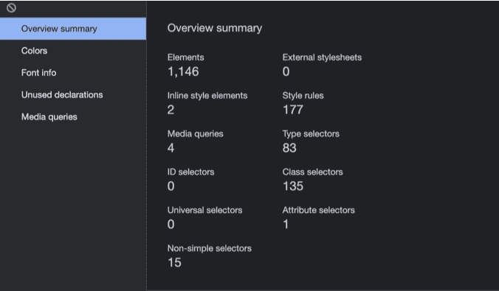Select Overview summary in sidebar
Screen dimensions: 499x291
click(x=73, y=29)
